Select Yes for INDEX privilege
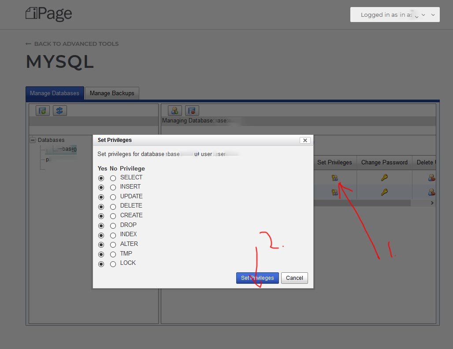 [101, 235]
